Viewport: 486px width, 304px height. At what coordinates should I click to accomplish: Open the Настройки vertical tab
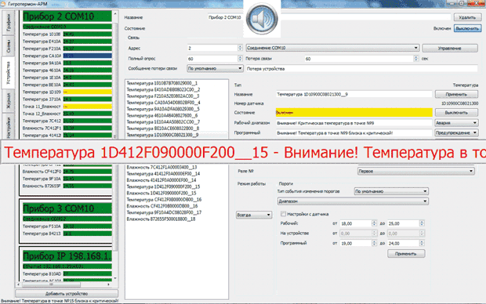coord(8,127)
